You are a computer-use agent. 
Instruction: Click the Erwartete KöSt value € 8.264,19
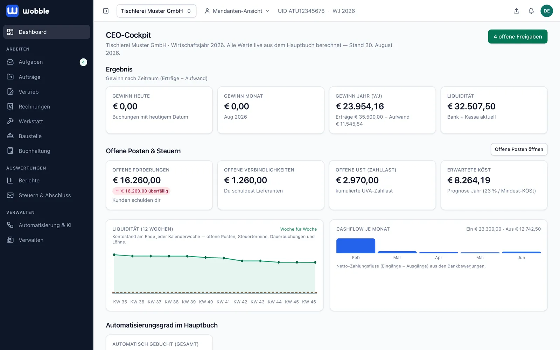469,180
